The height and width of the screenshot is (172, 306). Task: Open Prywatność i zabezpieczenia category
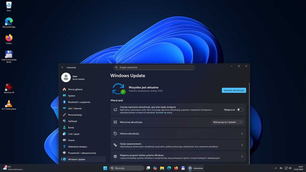click(84, 153)
